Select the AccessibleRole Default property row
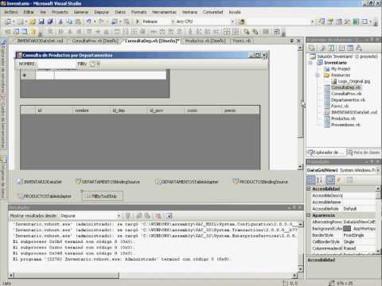The image size is (382, 286). [344, 209]
